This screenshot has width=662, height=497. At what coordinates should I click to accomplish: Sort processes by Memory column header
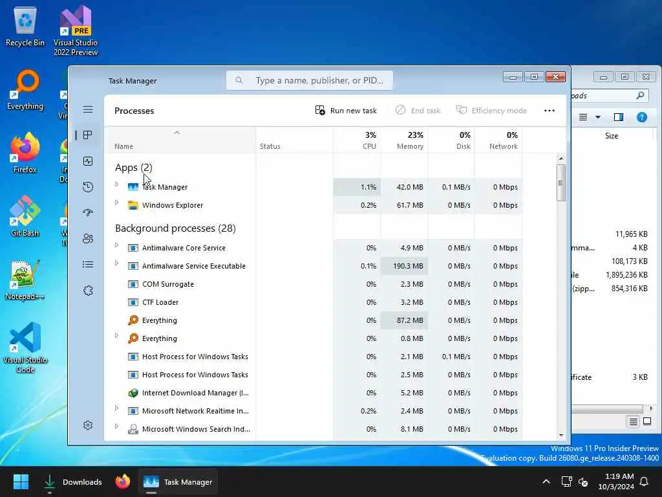(404, 140)
